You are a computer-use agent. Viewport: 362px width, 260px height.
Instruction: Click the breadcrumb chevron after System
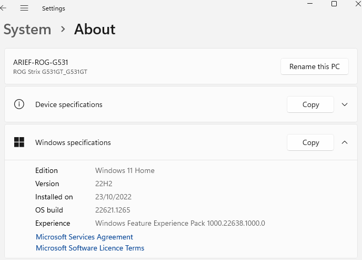coord(63,30)
